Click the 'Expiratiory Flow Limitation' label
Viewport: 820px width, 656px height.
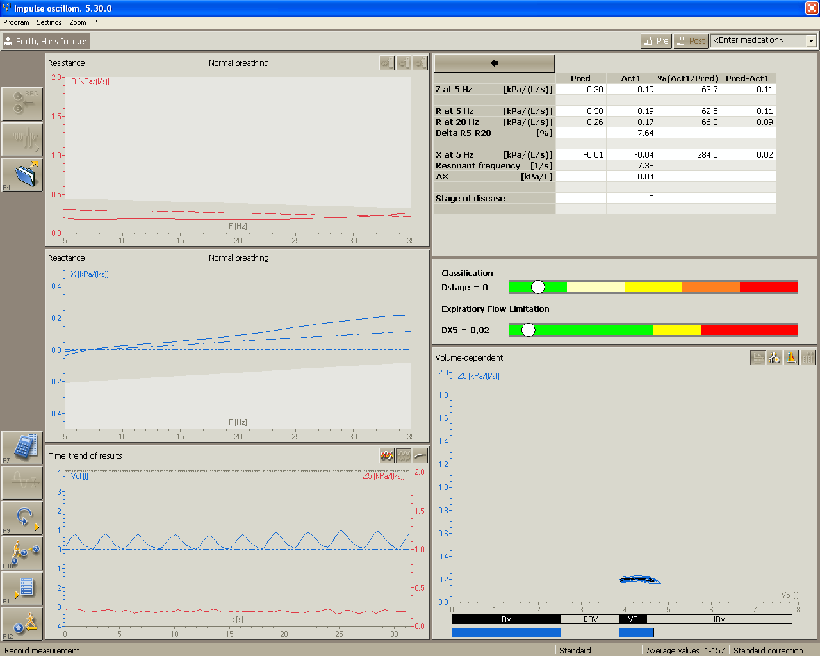coord(495,309)
